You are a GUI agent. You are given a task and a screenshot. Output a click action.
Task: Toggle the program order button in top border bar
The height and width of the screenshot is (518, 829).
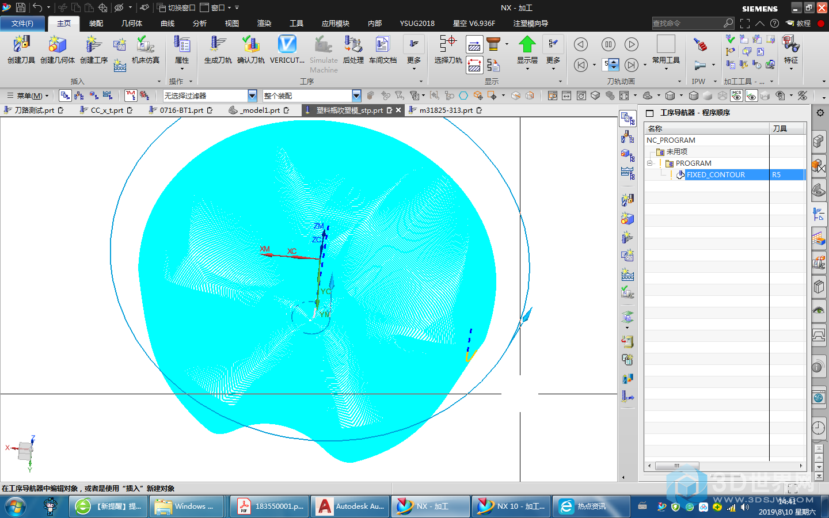coord(65,96)
